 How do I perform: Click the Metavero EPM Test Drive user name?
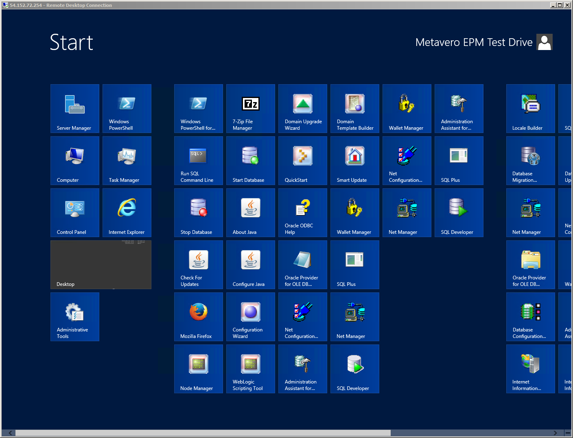click(x=474, y=42)
